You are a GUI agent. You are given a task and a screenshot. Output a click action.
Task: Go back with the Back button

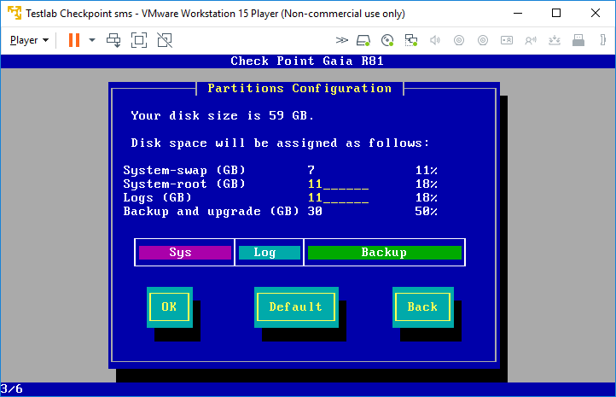tap(422, 307)
